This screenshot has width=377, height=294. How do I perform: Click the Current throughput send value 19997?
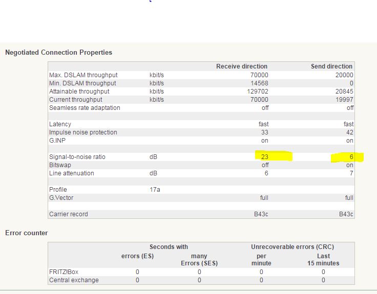pyautogui.click(x=343, y=100)
